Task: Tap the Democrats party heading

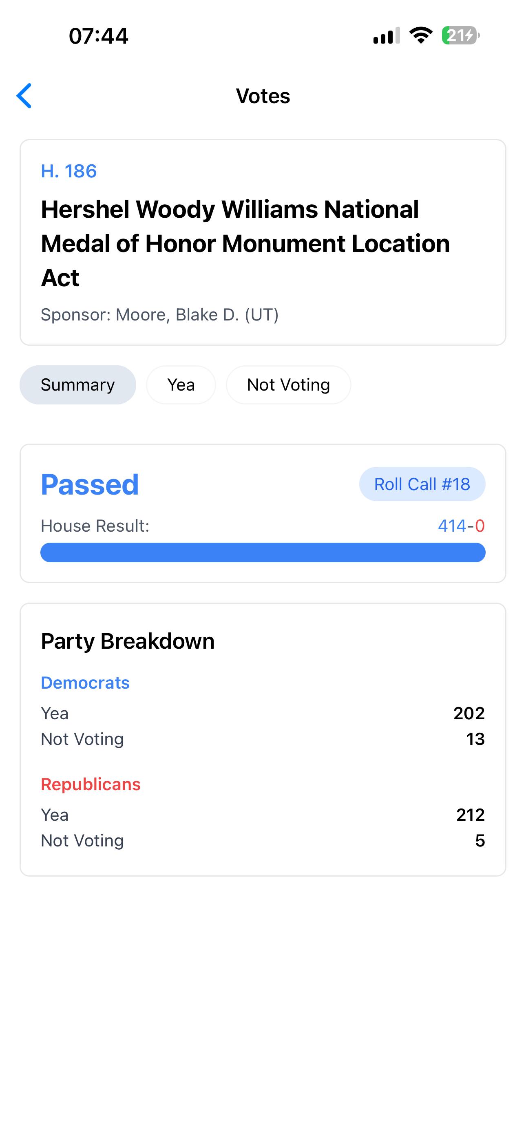Action: click(x=85, y=683)
